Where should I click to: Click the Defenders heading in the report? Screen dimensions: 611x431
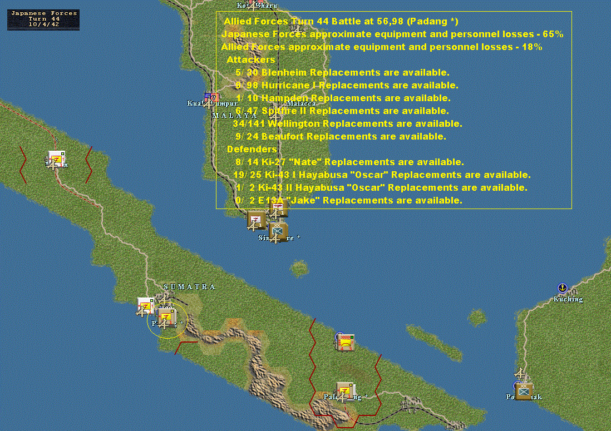252,150
